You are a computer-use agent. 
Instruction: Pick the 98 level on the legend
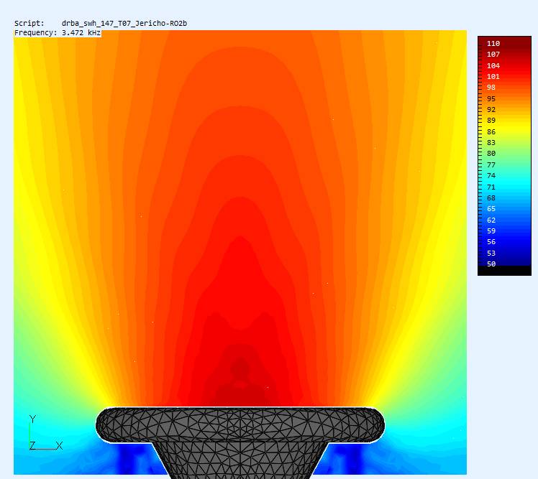pyautogui.click(x=491, y=88)
